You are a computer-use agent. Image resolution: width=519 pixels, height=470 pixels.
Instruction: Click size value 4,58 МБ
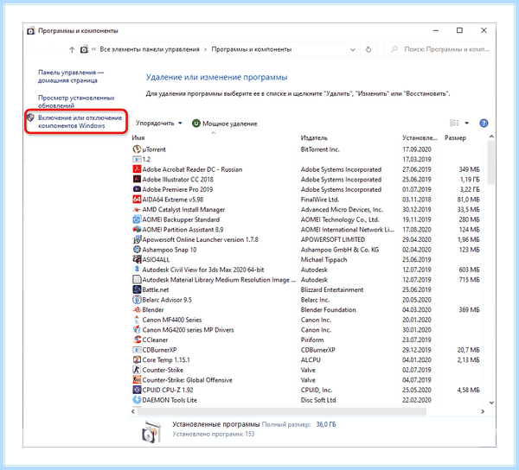tap(468, 390)
